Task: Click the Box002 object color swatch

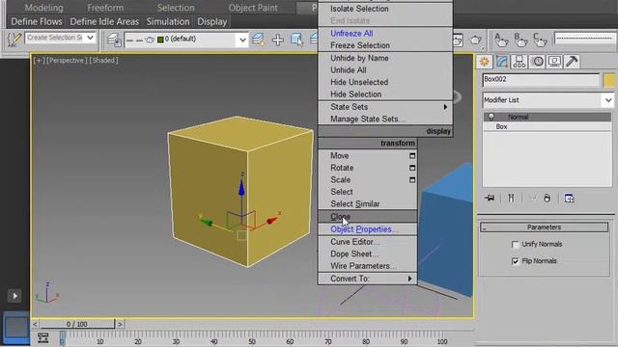Action: click(609, 80)
